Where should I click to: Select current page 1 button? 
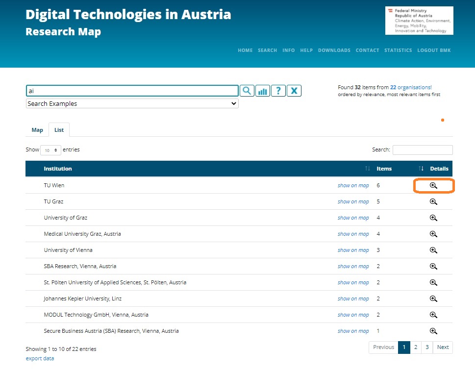pyautogui.click(x=404, y=347)
